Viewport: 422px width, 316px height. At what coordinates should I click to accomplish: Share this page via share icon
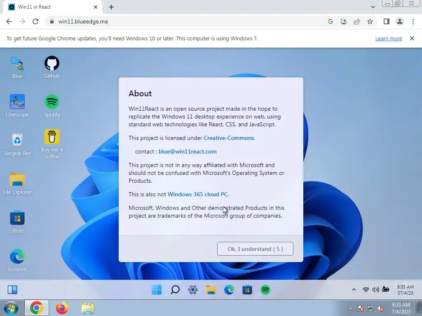point(357,21)
